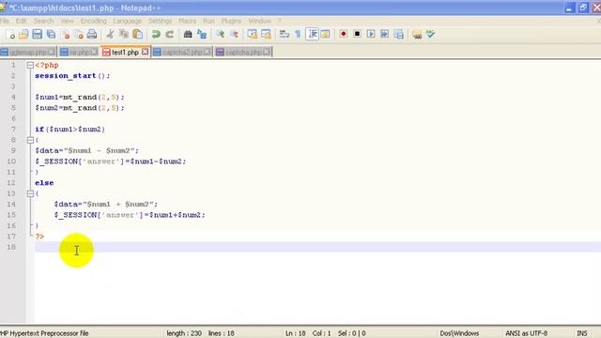Click 'Ln : 18' in the status bar

point(296,333)
